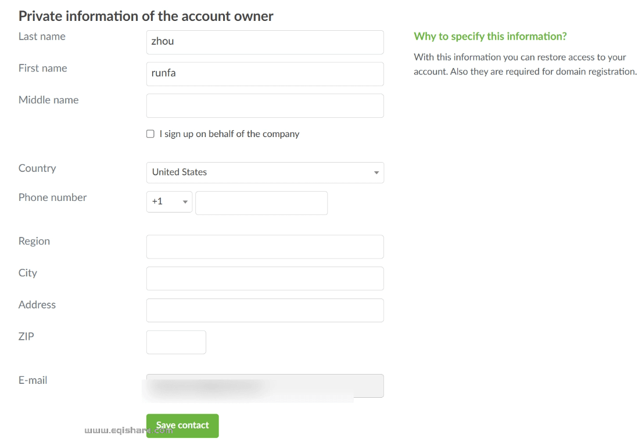The width and height of the screenshot is (642, 446).
Task: Click the caret arrow beside +1
Action: point(185,202)
